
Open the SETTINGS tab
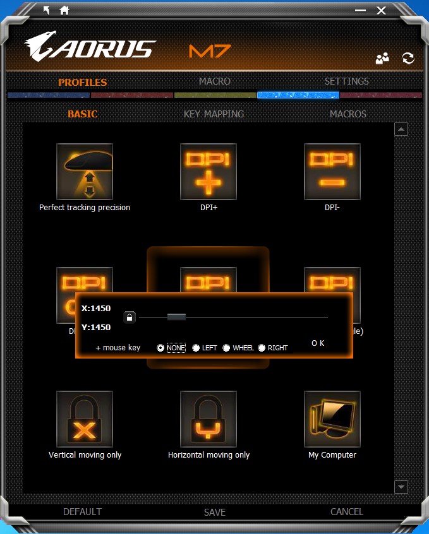(x=346, y=81)
